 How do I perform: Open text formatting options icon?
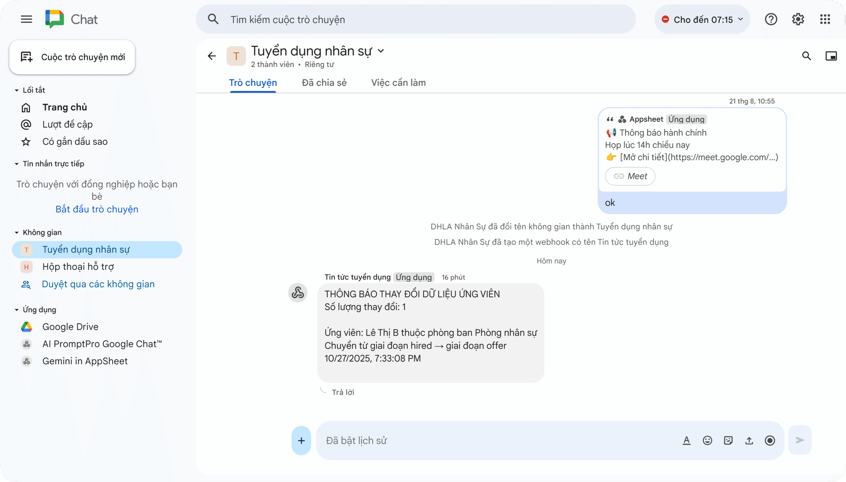point(686,440)
